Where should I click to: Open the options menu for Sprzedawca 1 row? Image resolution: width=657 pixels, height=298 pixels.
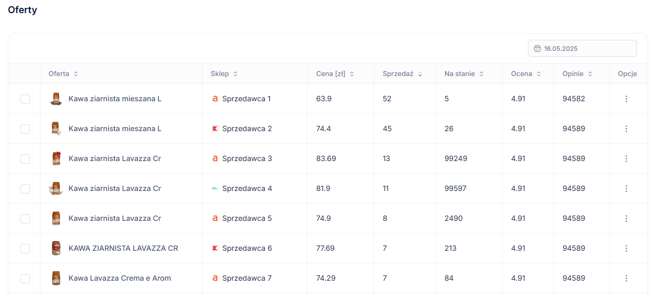(626, 99)
